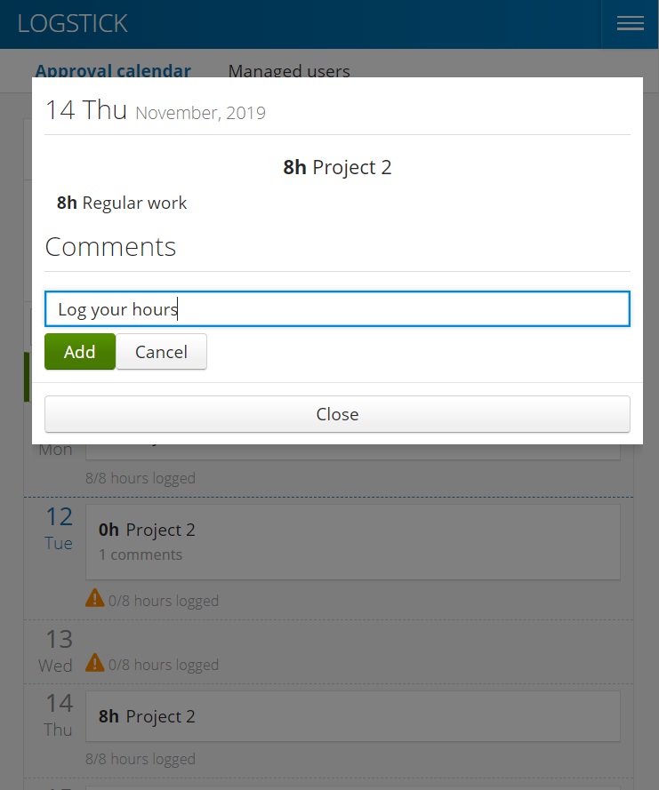The image size is (659, 790).
Task: Click warning icon beside Wednesday's hours logged
Action: pyautogui.click(x=95, y=663)
